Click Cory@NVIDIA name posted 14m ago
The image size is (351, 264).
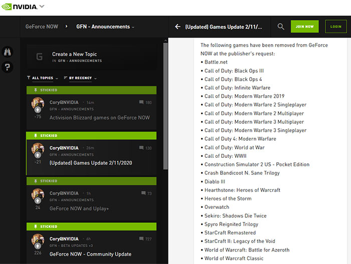pos(64,102)
